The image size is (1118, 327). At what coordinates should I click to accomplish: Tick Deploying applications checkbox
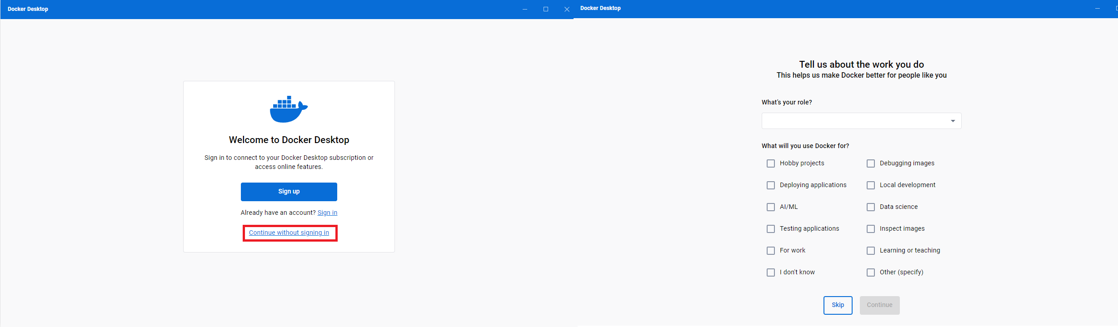click(771, 185)
